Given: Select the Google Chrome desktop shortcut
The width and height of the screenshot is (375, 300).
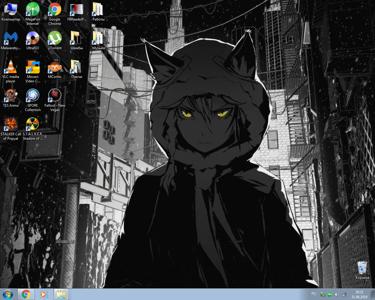Looking at the screenshot, I should point(54,14).
